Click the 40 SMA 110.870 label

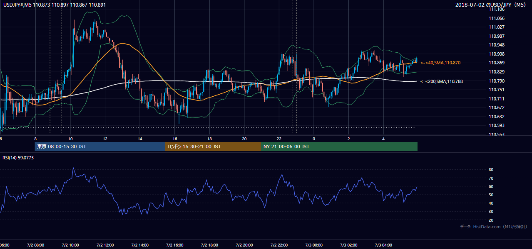441,63
